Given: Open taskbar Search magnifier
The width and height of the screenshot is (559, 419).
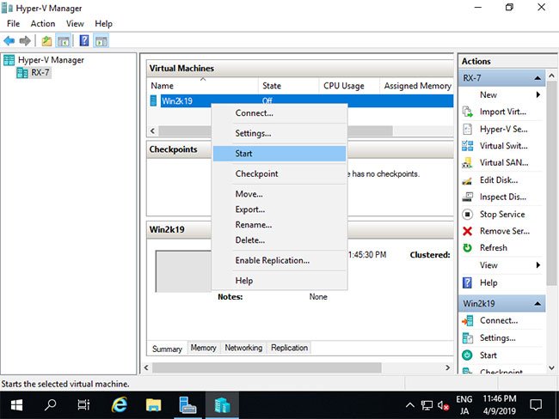Looking at the screenshot, I should click(50, 405).
